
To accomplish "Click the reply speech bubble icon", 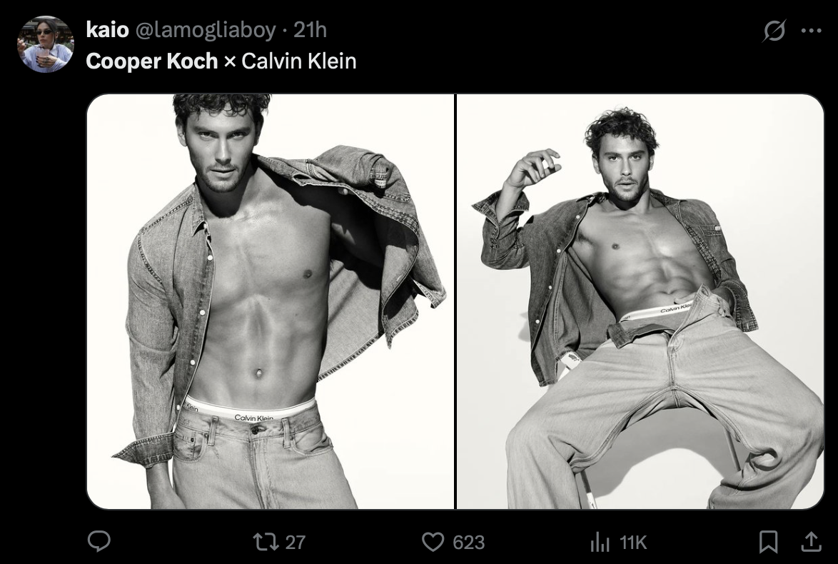I will pyautogui.click(x=99, y=542).
